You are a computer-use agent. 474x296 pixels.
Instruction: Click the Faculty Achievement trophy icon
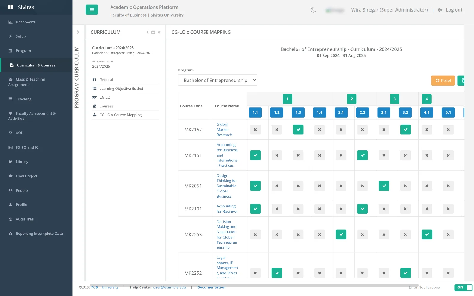10,114
